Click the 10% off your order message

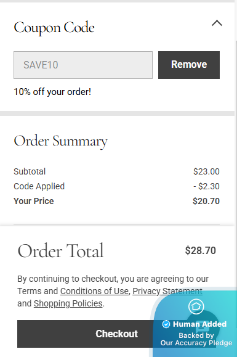pos(52,92)
